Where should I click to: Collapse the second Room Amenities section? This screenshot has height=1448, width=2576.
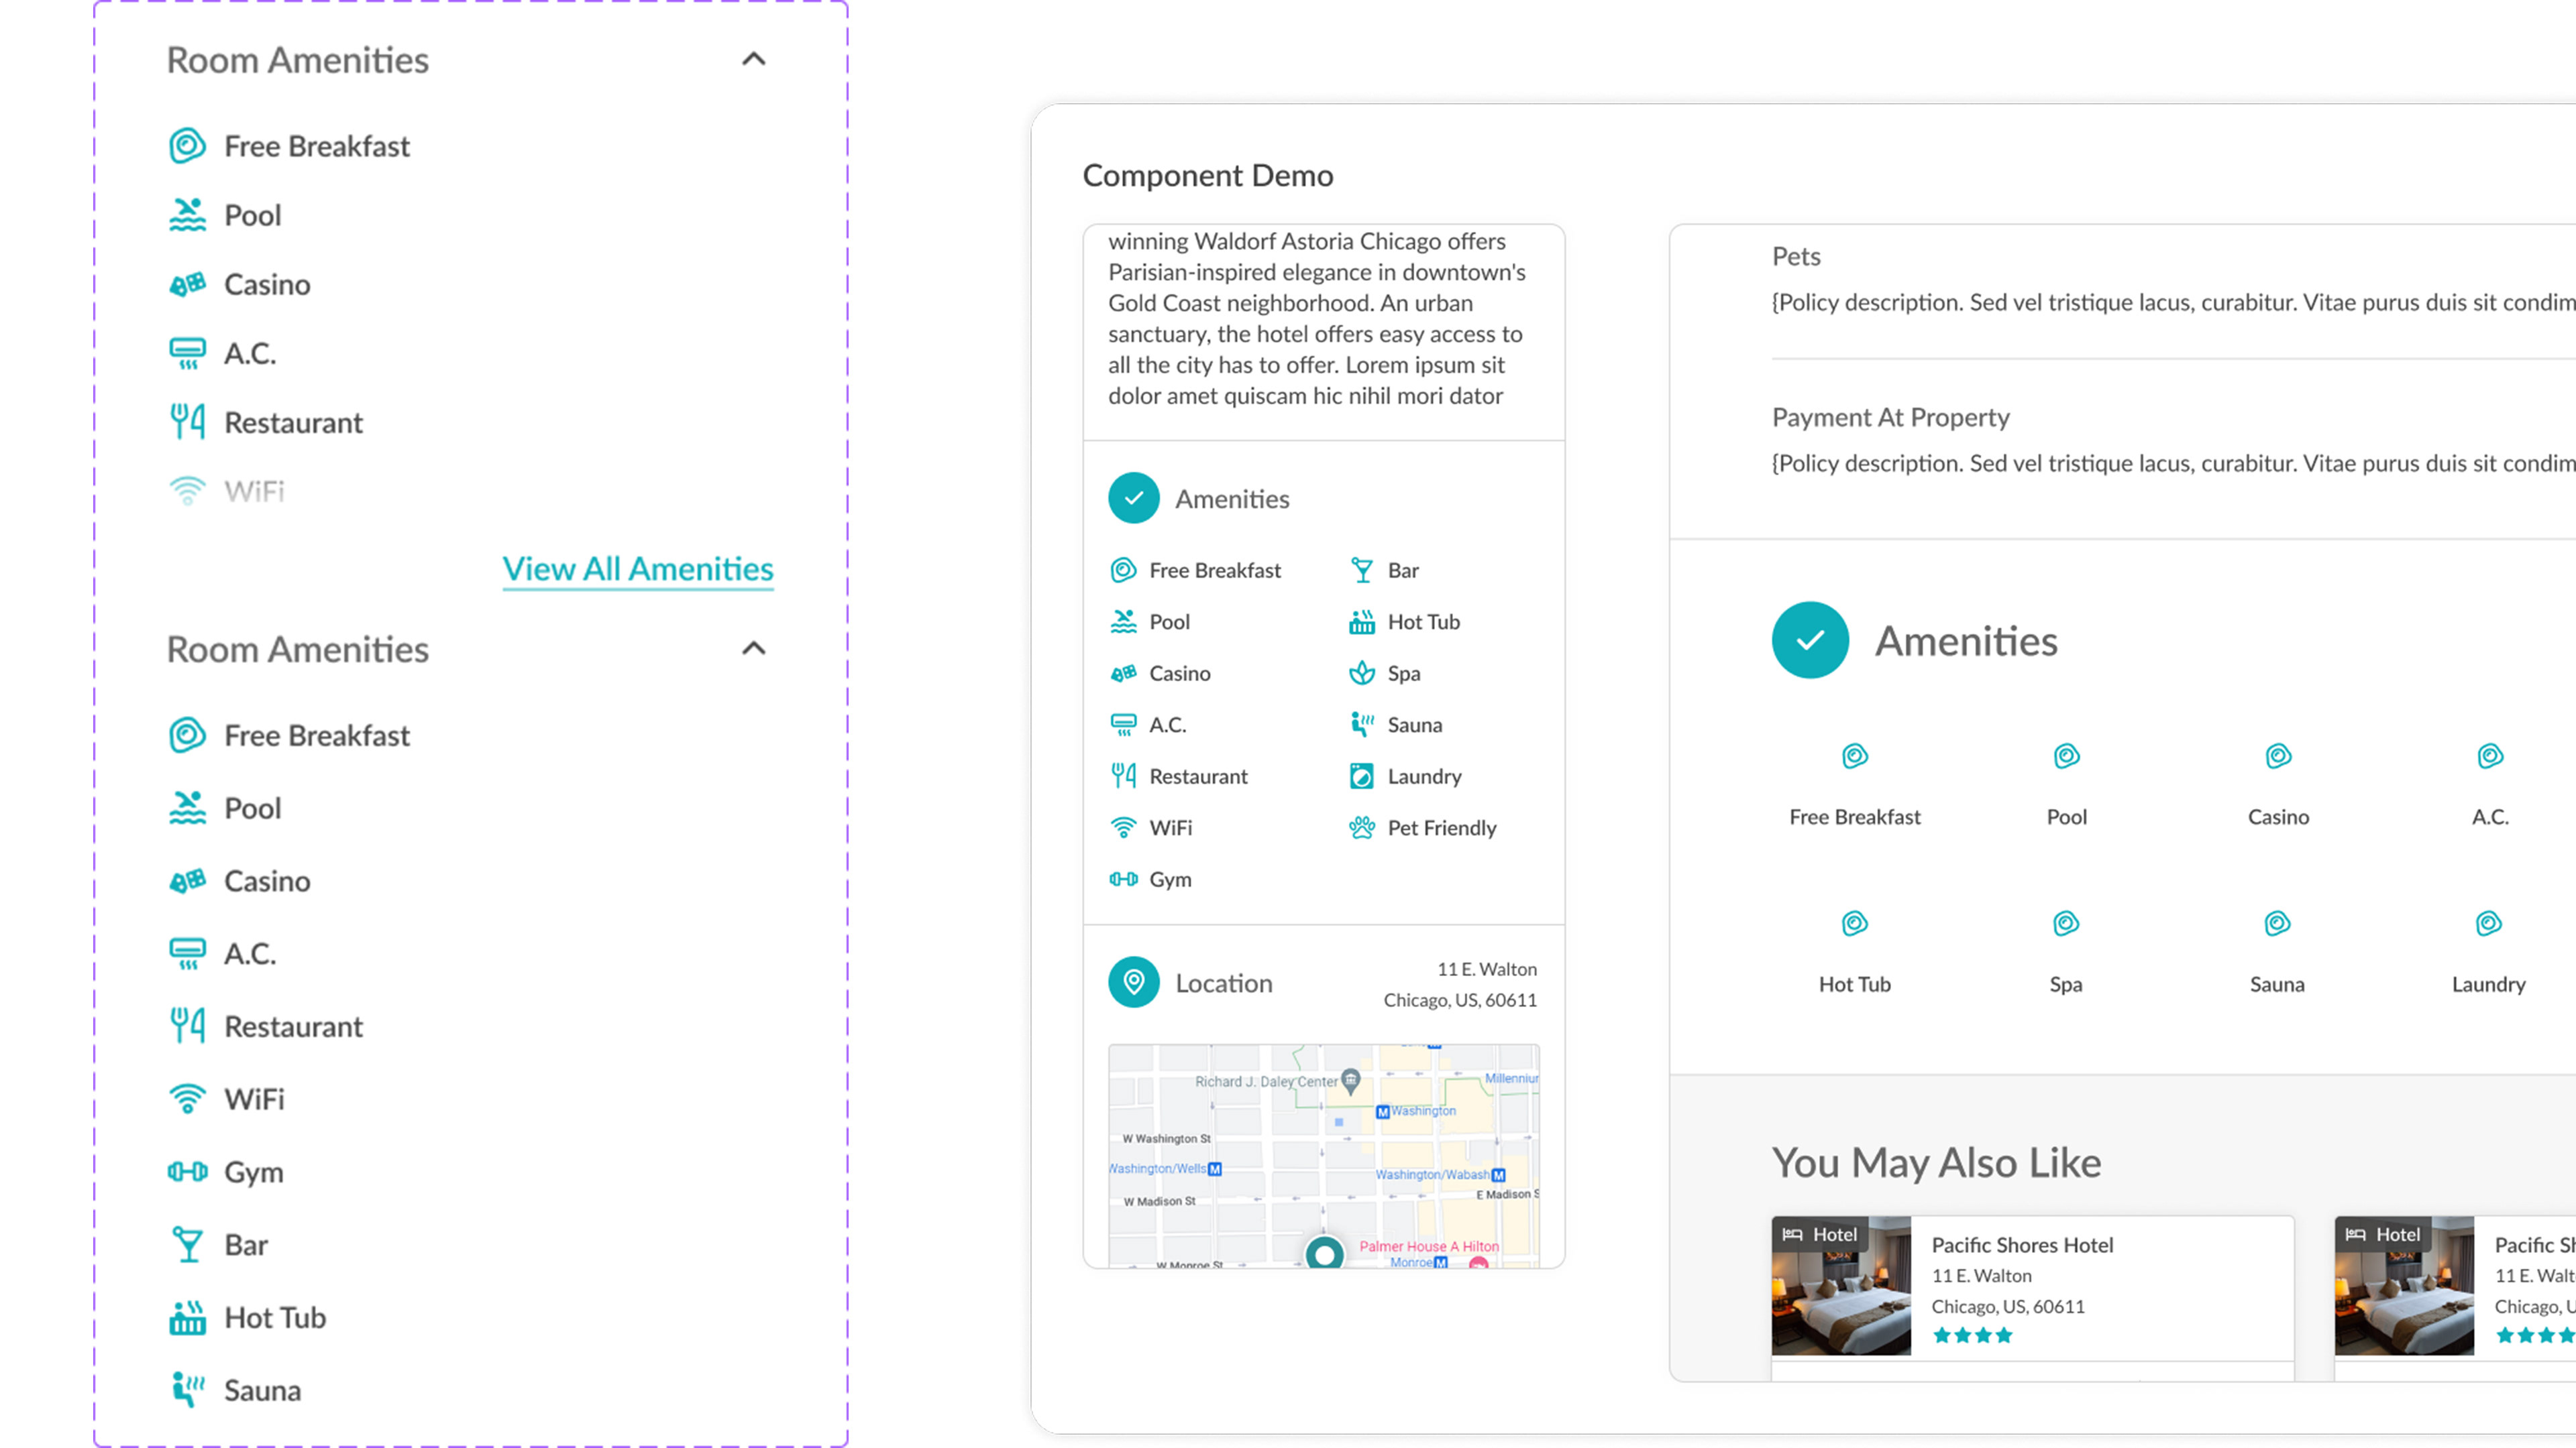755,648
